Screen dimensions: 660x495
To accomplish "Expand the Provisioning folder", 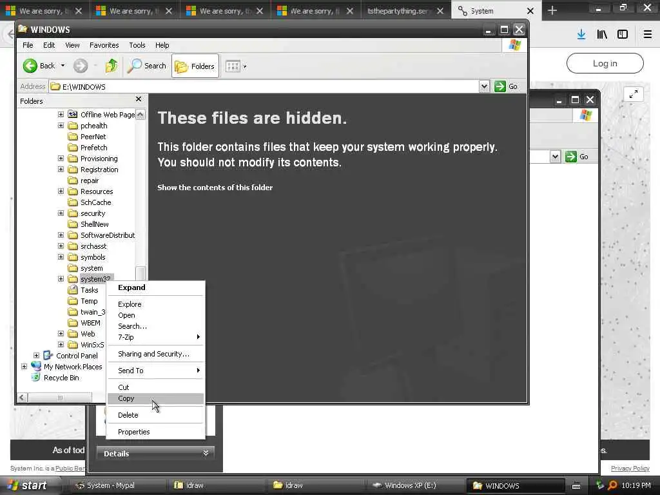I will tap(61, 159).
